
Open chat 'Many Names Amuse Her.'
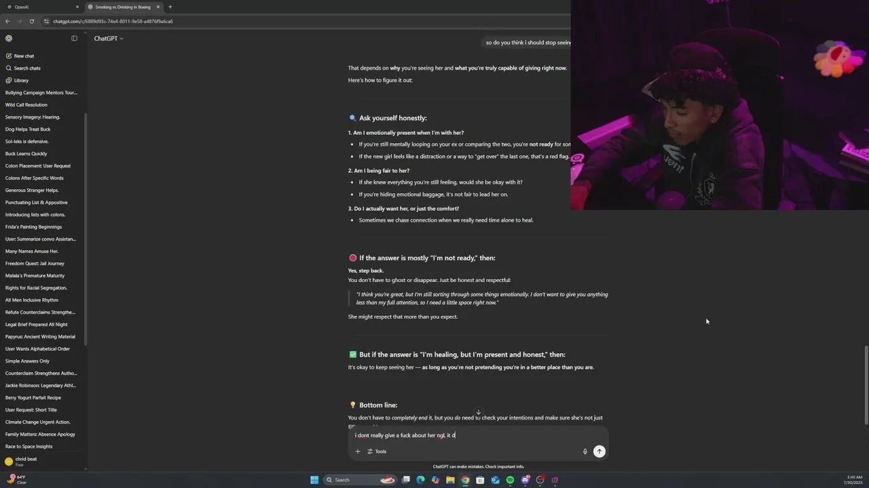coord(32,251)
